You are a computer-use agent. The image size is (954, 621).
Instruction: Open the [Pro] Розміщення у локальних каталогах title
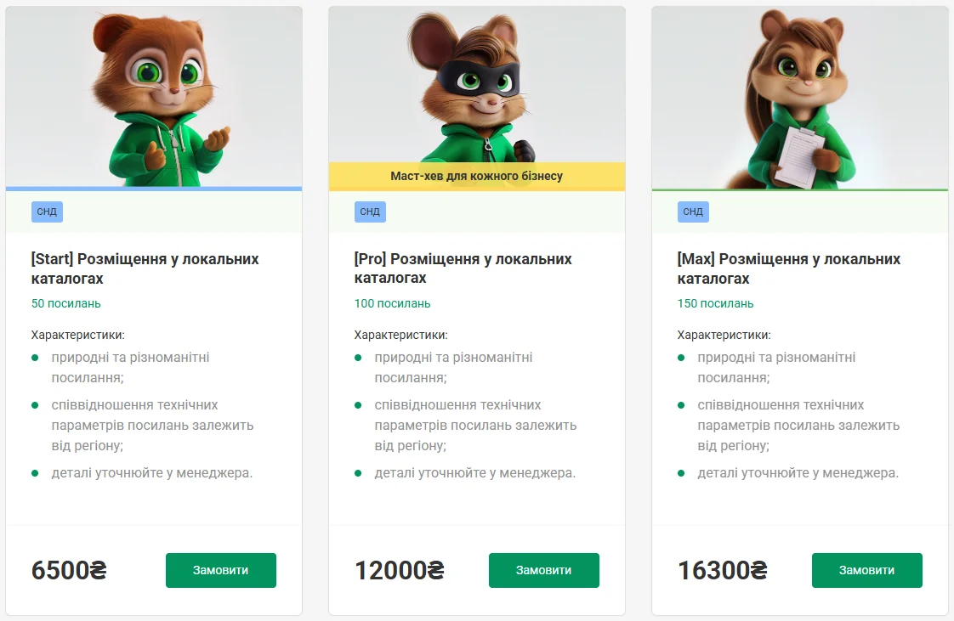[463, 268]
